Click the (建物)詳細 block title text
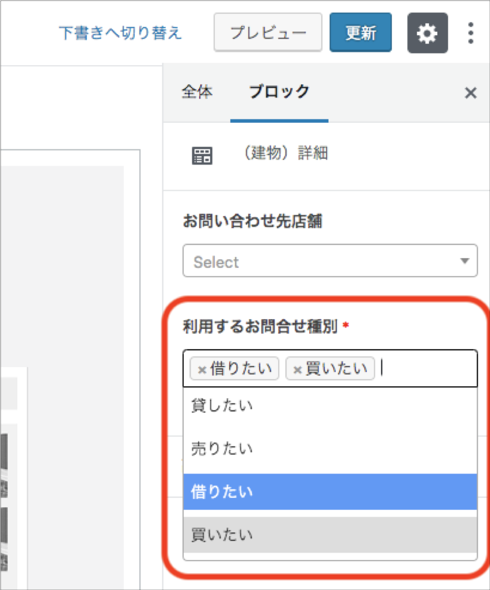490x590 pixels. click(286, 154)
